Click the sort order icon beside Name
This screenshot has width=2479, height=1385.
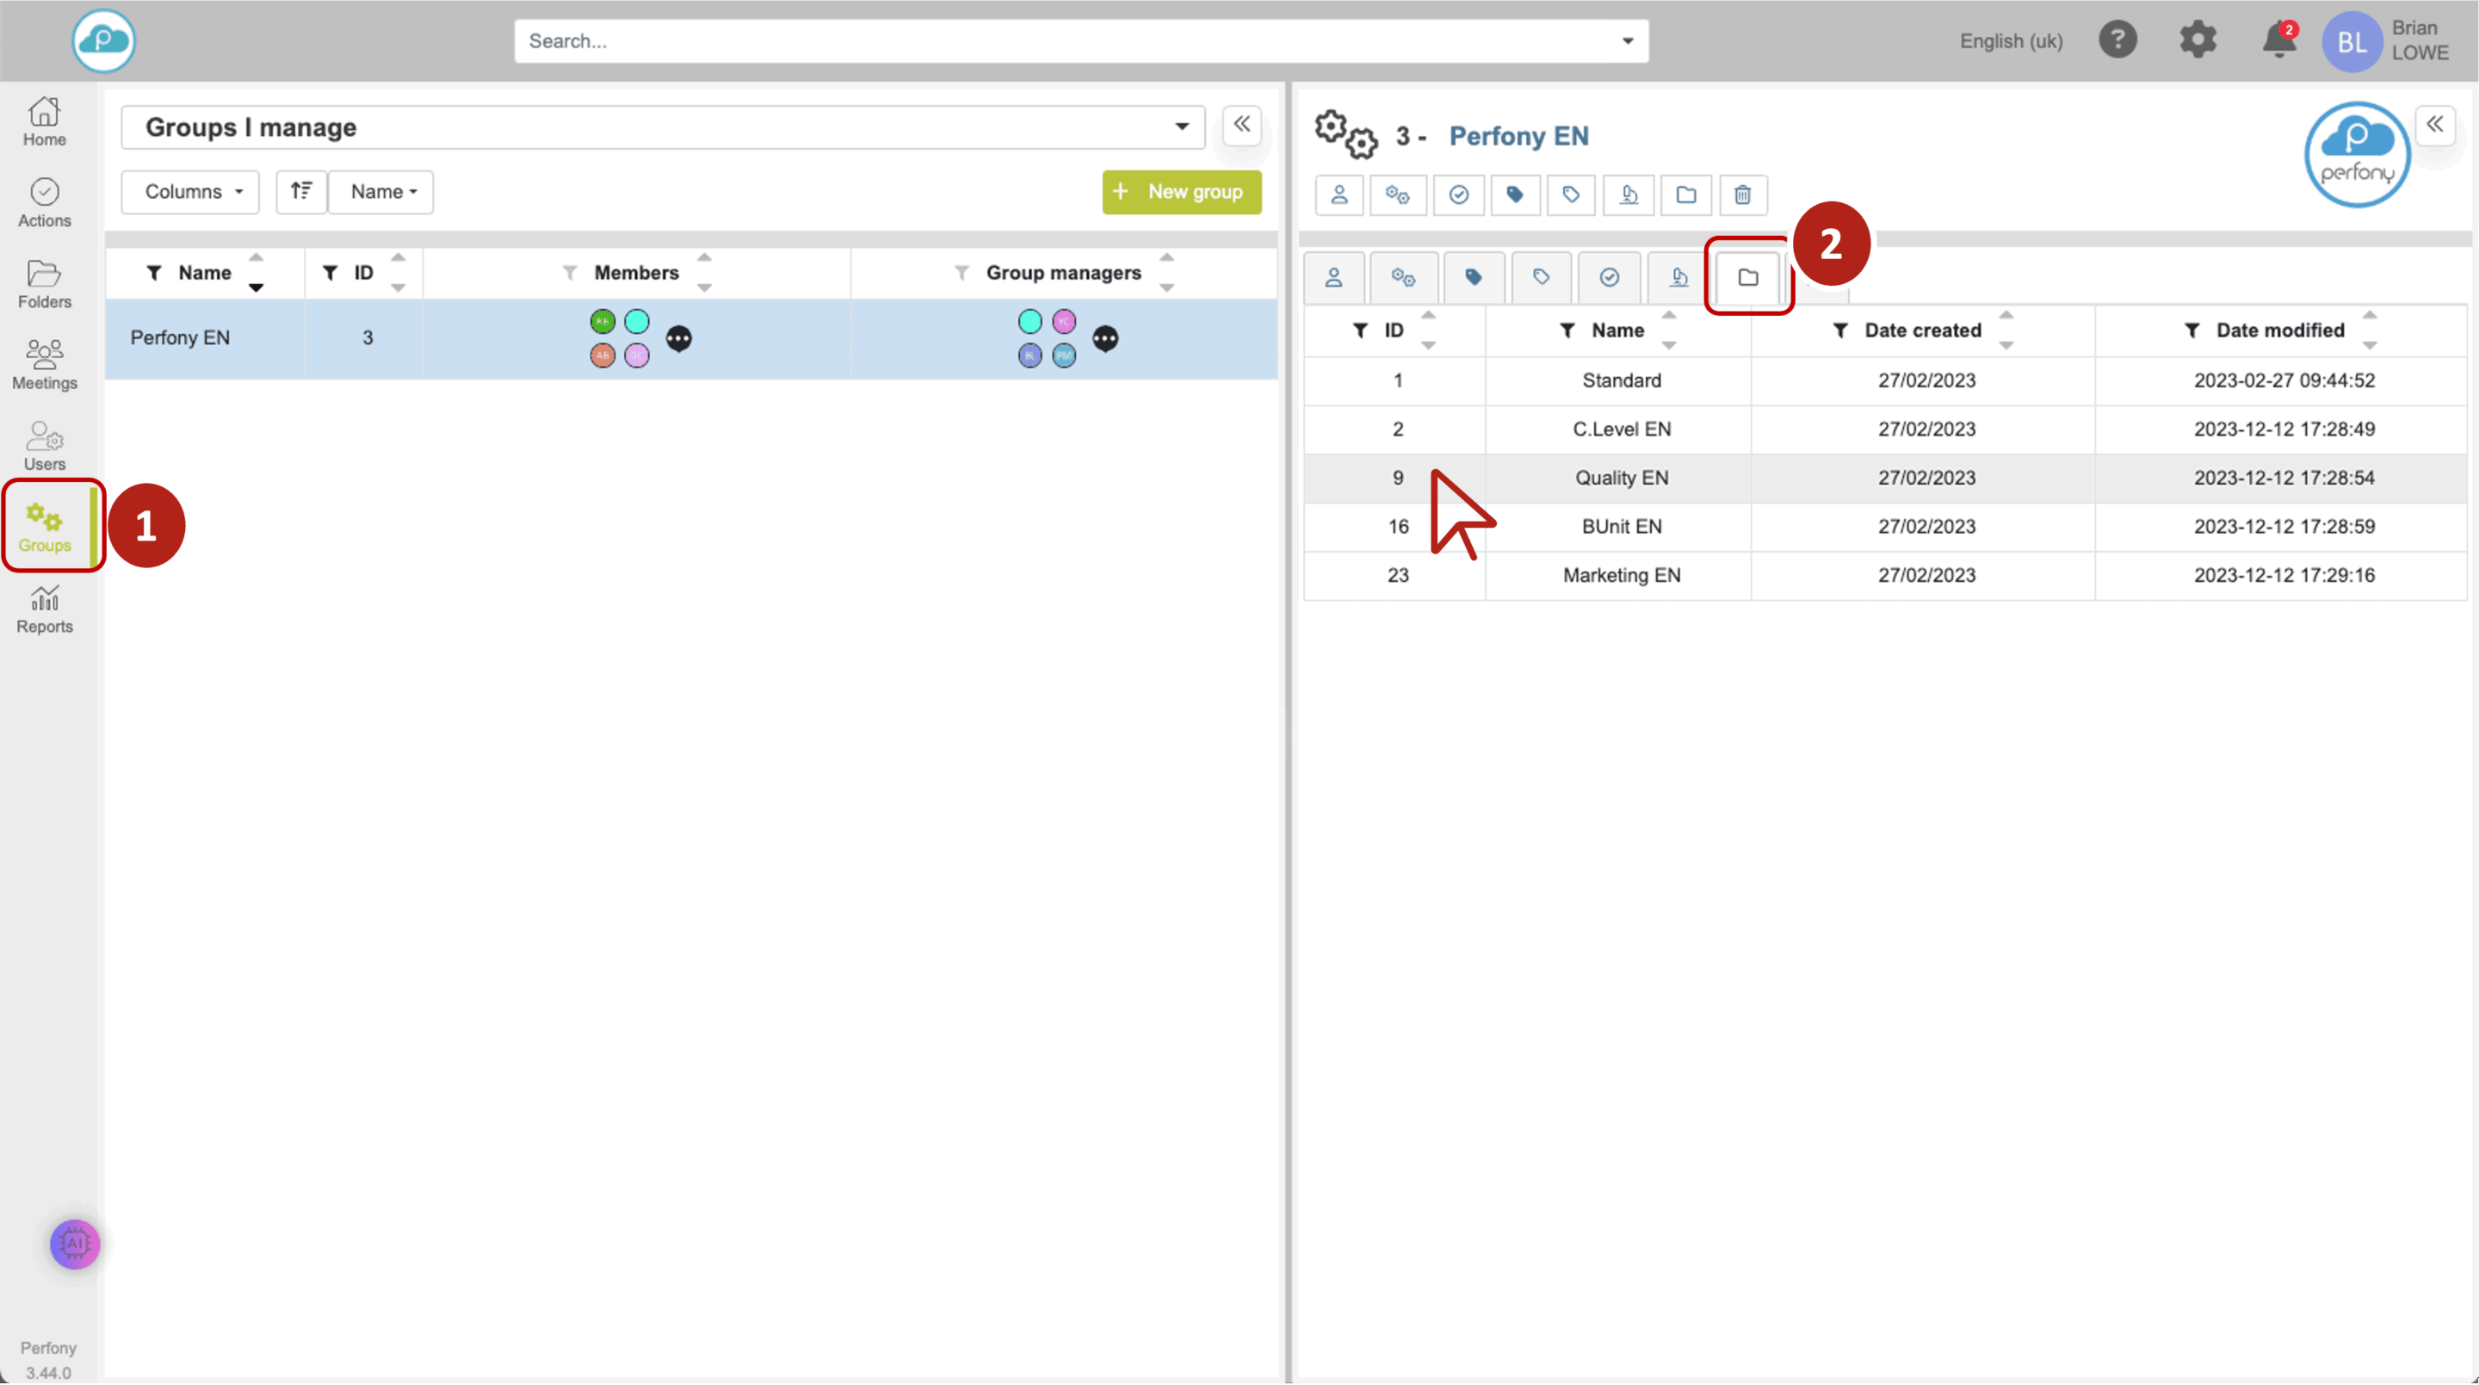point(301,192)
